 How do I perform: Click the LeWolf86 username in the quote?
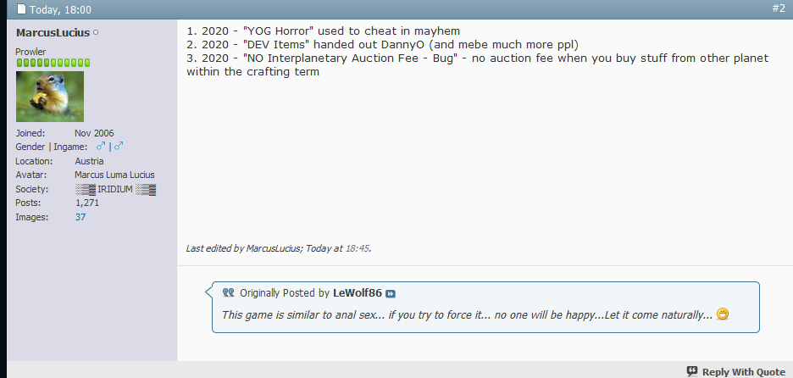pos(357,293)
